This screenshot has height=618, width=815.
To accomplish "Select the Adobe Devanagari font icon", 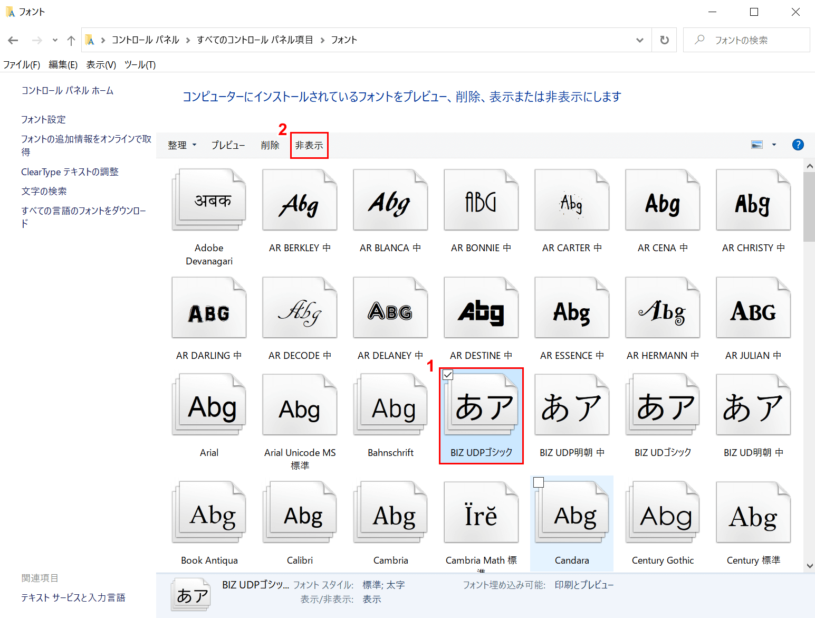I will (209, 200).
